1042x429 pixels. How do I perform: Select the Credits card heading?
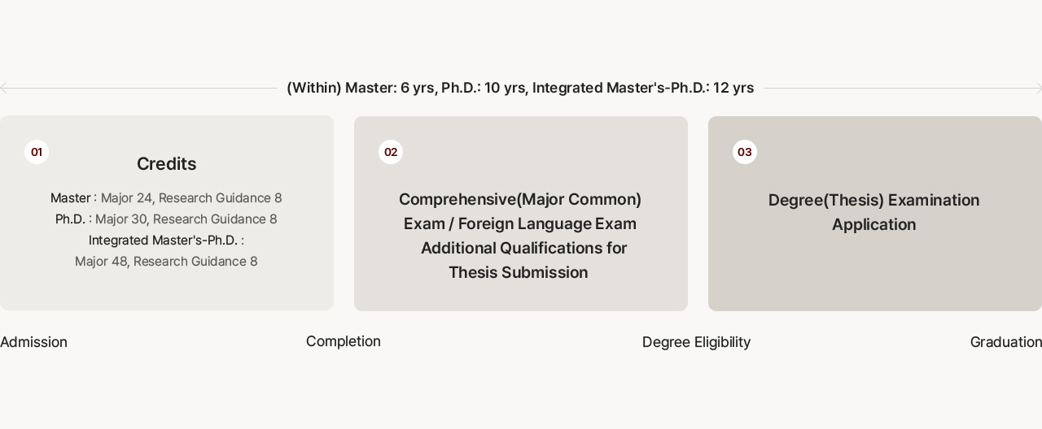click(166, 164)
